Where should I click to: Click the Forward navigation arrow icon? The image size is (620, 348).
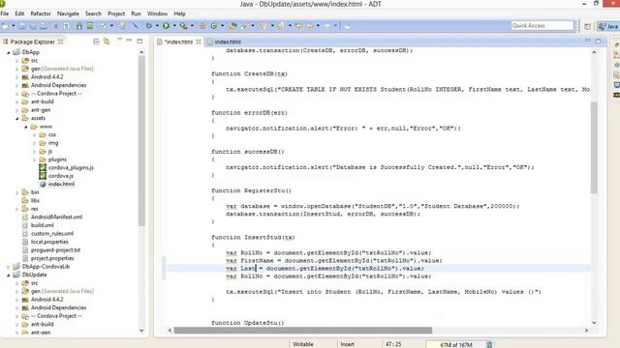point(326,26)
